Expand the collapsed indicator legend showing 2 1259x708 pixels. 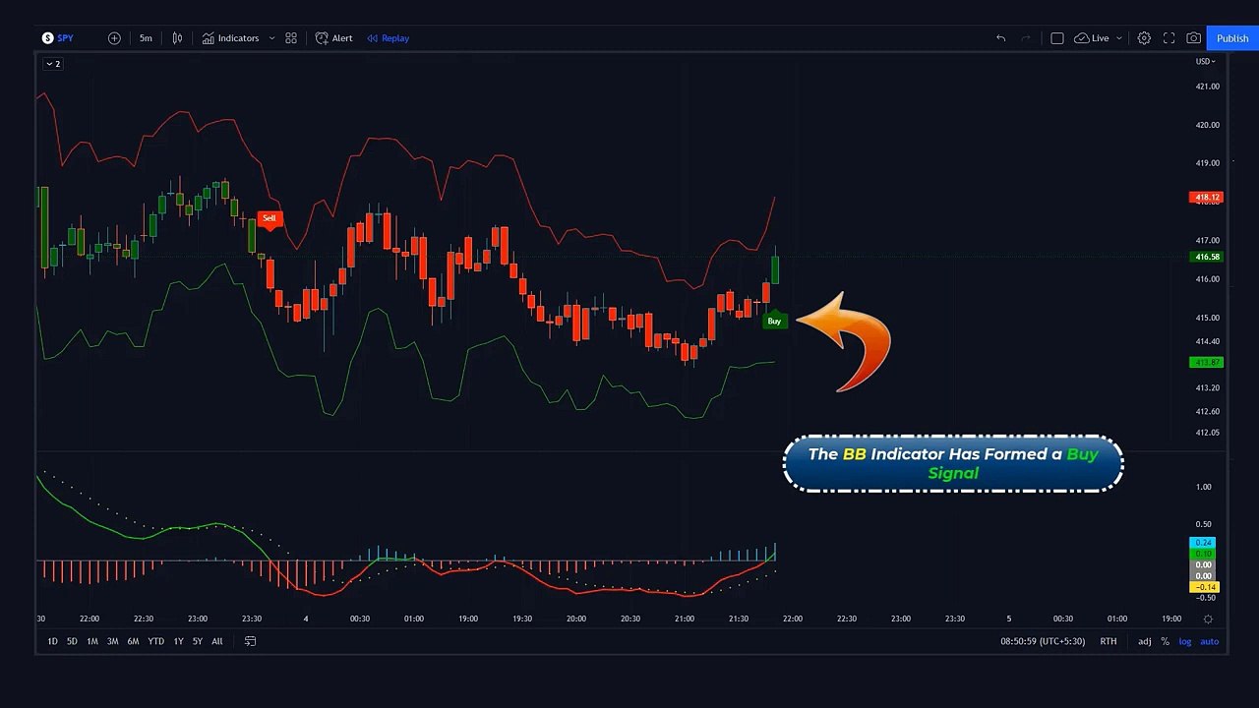click(53, 64)
